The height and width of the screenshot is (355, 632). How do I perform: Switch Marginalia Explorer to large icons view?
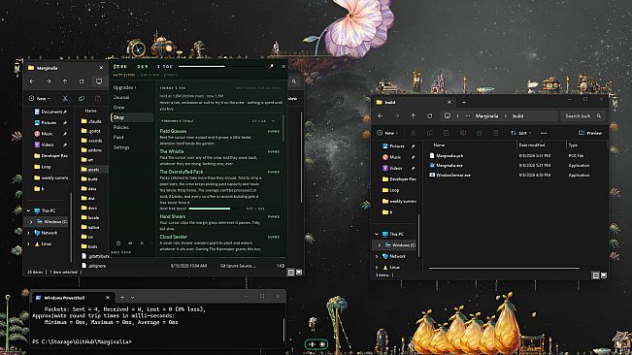coord(299,273)
